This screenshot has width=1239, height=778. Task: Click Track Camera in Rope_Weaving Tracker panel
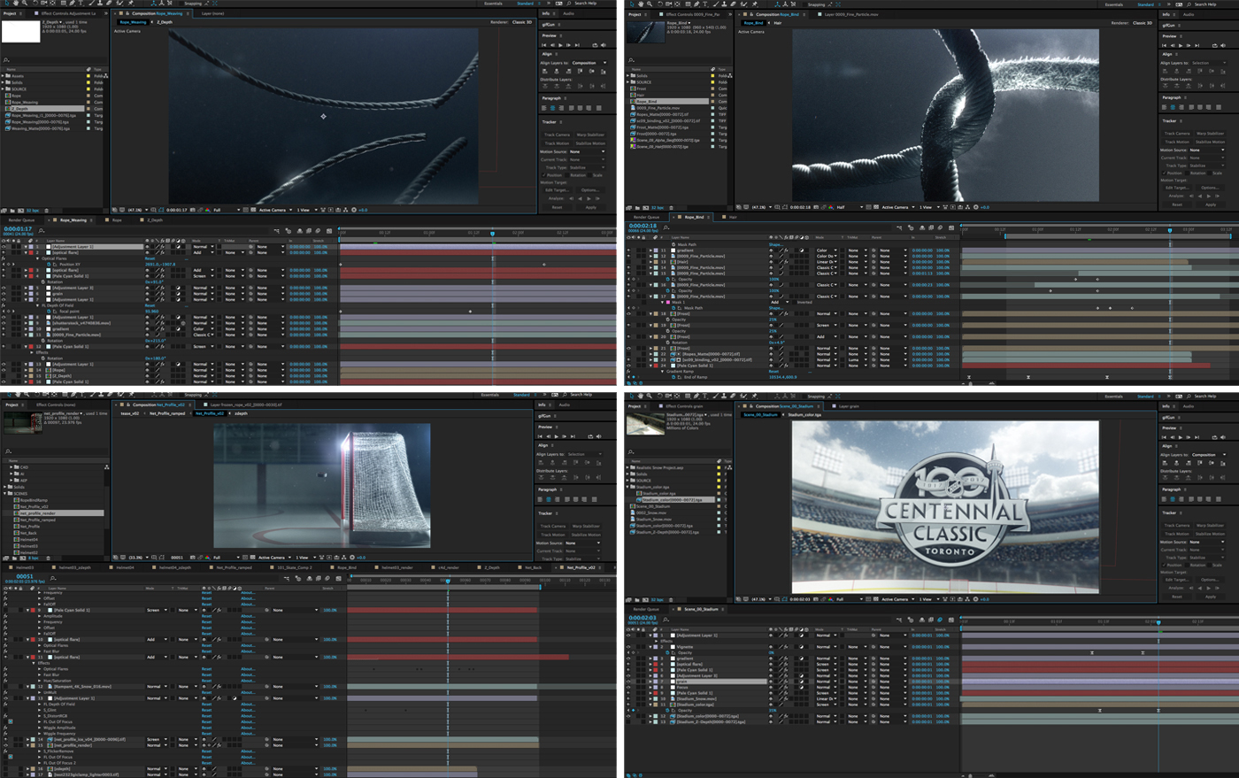click(557, 135)
